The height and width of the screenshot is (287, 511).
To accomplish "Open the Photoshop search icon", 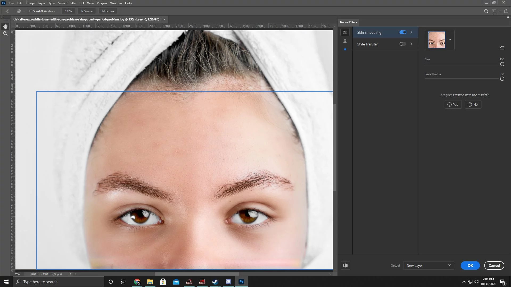I will coord(486,11).
